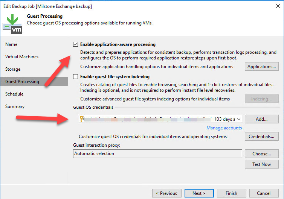This screenshot has height=199, width=284.
Task: Click the key icon in credentials field
Action: (x=82, y=119)
